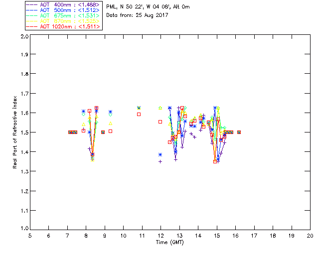Click the site header 'PML, N 50 22', W 04 08', Alt 0m'
This screenshot has width=319, height=255.
(148, 7)
